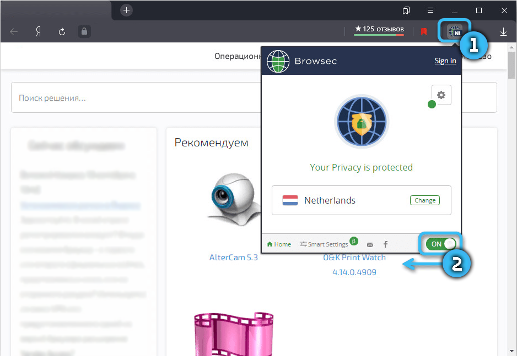Click the lock site security icon
Image resolution: width=517 pixels, height=356 pixels.
pos(84,31)
